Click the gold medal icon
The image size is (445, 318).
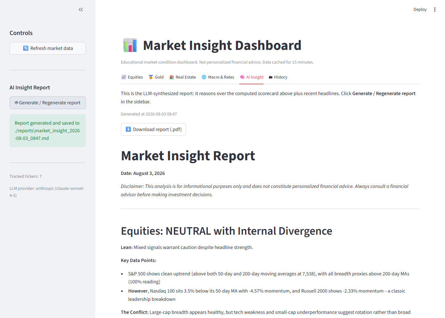coord(151,77)
